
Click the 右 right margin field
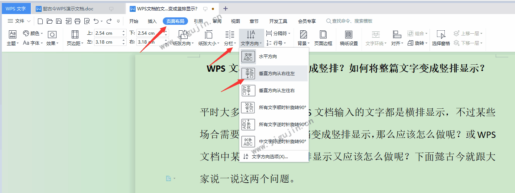(x=150, y=42)
